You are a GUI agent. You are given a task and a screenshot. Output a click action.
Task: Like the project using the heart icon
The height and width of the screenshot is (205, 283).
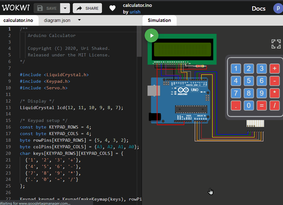pyautogui.click(x=112, y=8)
